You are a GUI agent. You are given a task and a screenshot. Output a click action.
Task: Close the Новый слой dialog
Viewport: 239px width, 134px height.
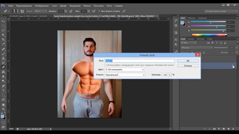198,55
